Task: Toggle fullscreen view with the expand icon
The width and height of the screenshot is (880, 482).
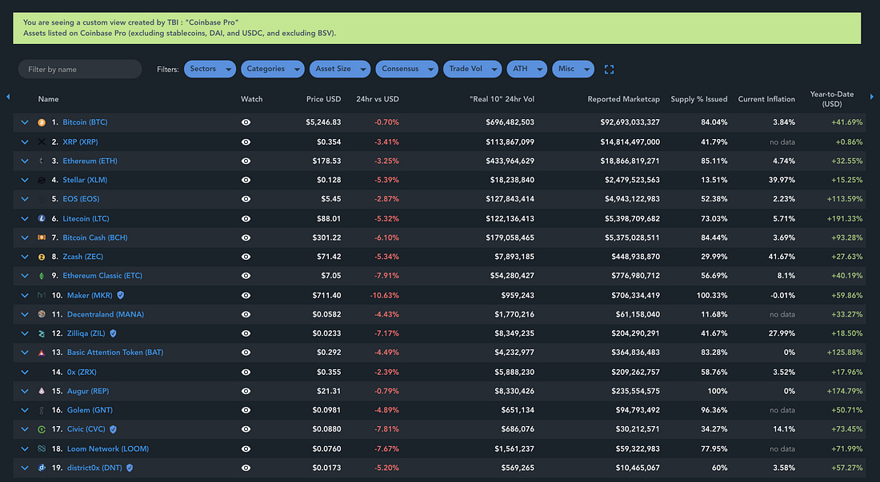Action: click(609, 70)
